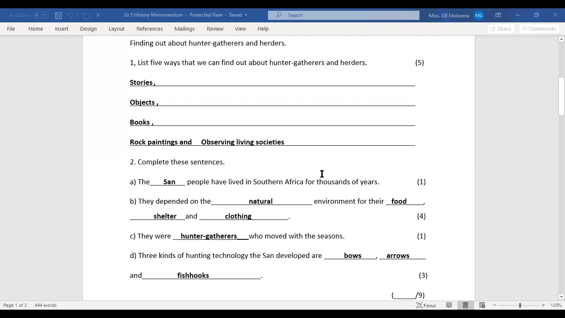Click the user name 'Miss. GB Mokoena'
Screen dimensions: 565x318
click(449, 15)
